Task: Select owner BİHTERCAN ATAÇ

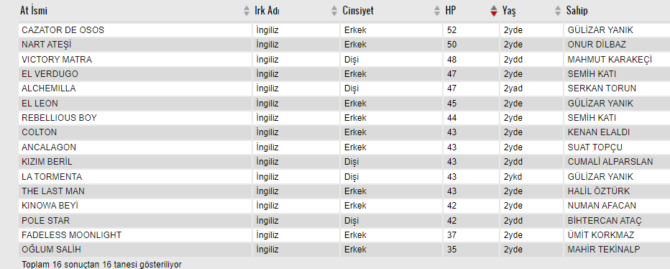Action: pyautogui.click(x=605, y=221)
